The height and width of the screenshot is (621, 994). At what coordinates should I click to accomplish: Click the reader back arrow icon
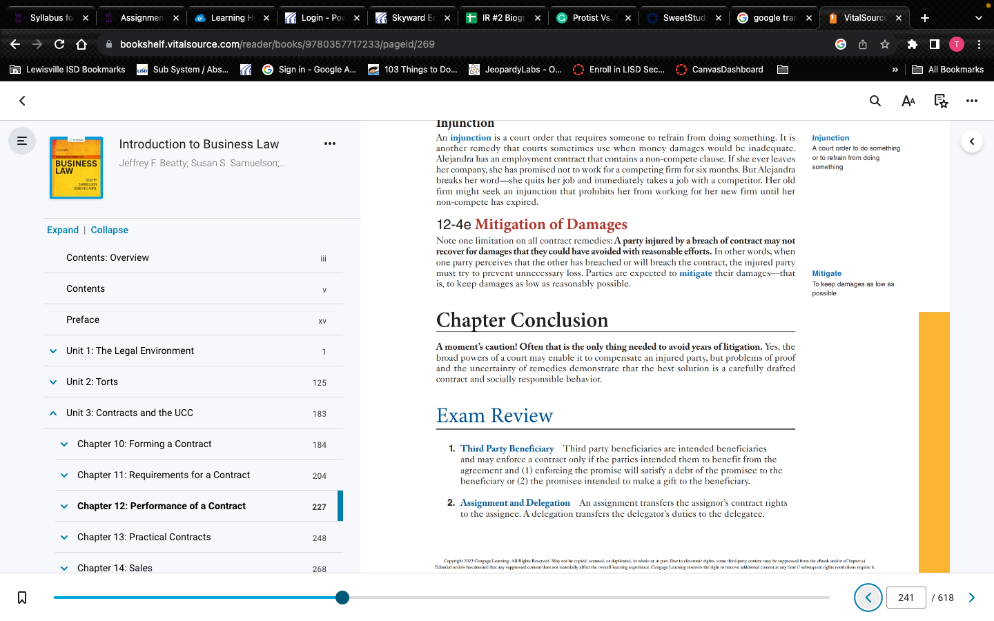coord(22,101)
